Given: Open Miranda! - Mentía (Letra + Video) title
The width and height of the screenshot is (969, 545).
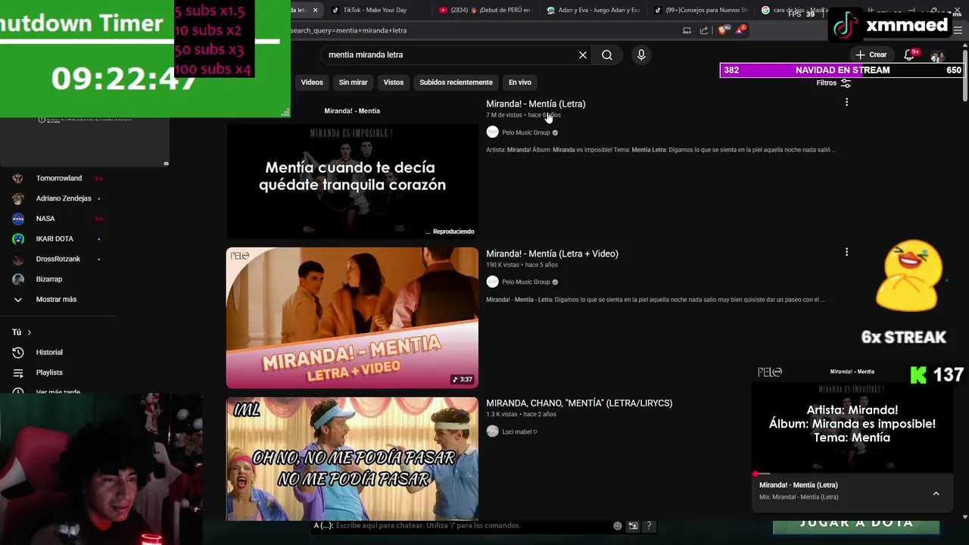Looking at the screenshot, I should point(552,254).
